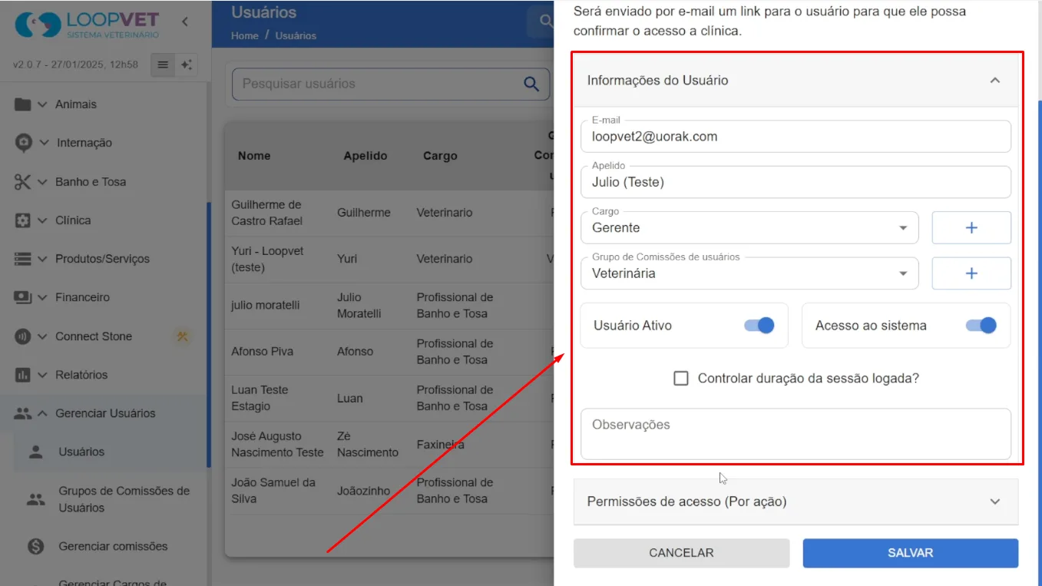Expand the Permissões de acesso section
This screenshot has height=586, width=1042.
[796, 502]
